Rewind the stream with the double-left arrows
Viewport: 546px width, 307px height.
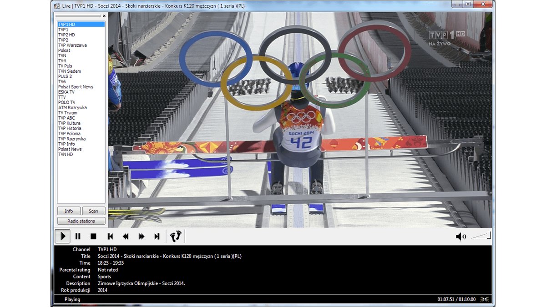tap(126, 237)
